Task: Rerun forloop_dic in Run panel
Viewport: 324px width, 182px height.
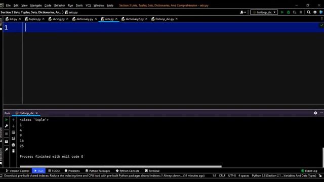Action: click(7, 120)
